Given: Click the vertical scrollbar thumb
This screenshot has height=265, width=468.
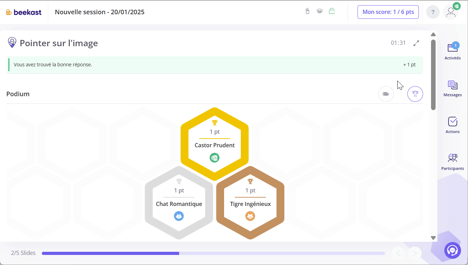Looking at the screenshot, I should pyautogui.click(x=433, y=75).
